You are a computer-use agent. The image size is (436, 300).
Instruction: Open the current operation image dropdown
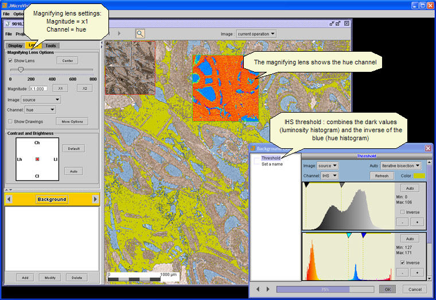[x=256, y=34]
